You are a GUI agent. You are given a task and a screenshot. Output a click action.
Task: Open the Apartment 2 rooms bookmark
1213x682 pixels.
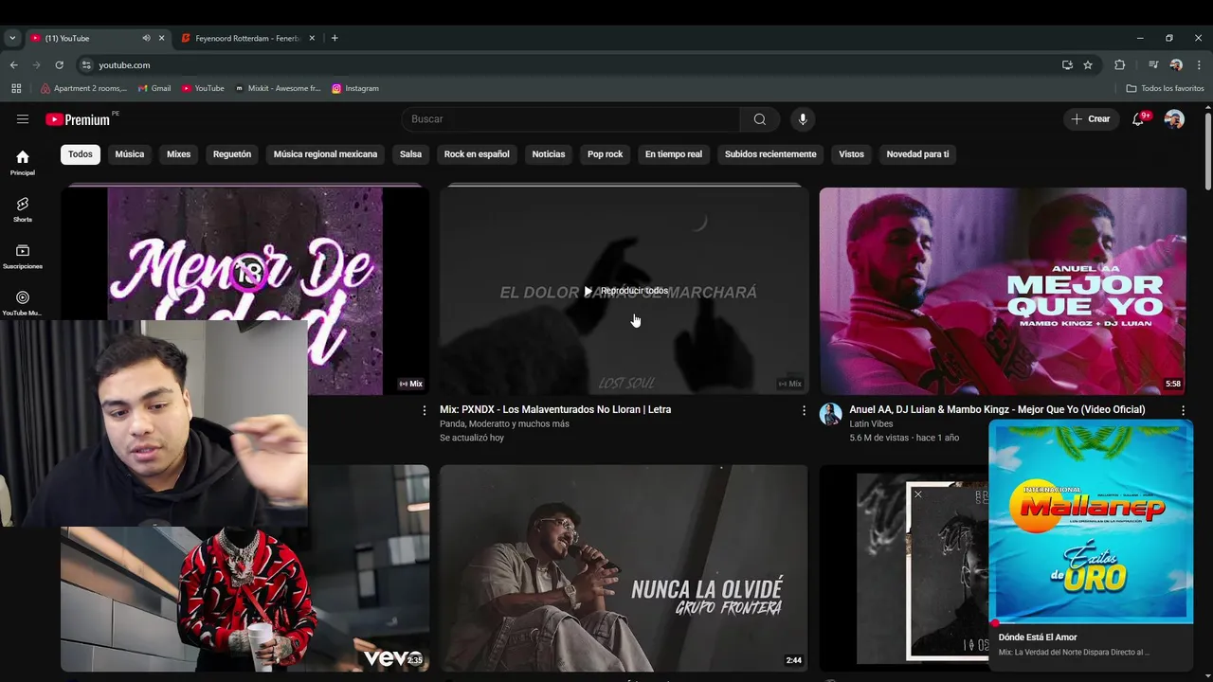coord(83,88)
